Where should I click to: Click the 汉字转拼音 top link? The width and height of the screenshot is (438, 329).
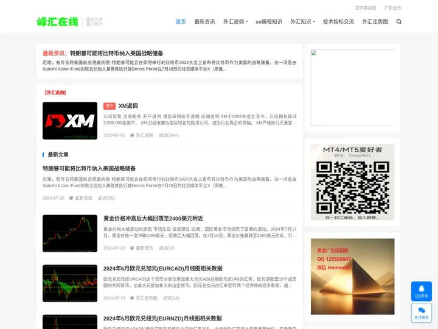[366, 8]
